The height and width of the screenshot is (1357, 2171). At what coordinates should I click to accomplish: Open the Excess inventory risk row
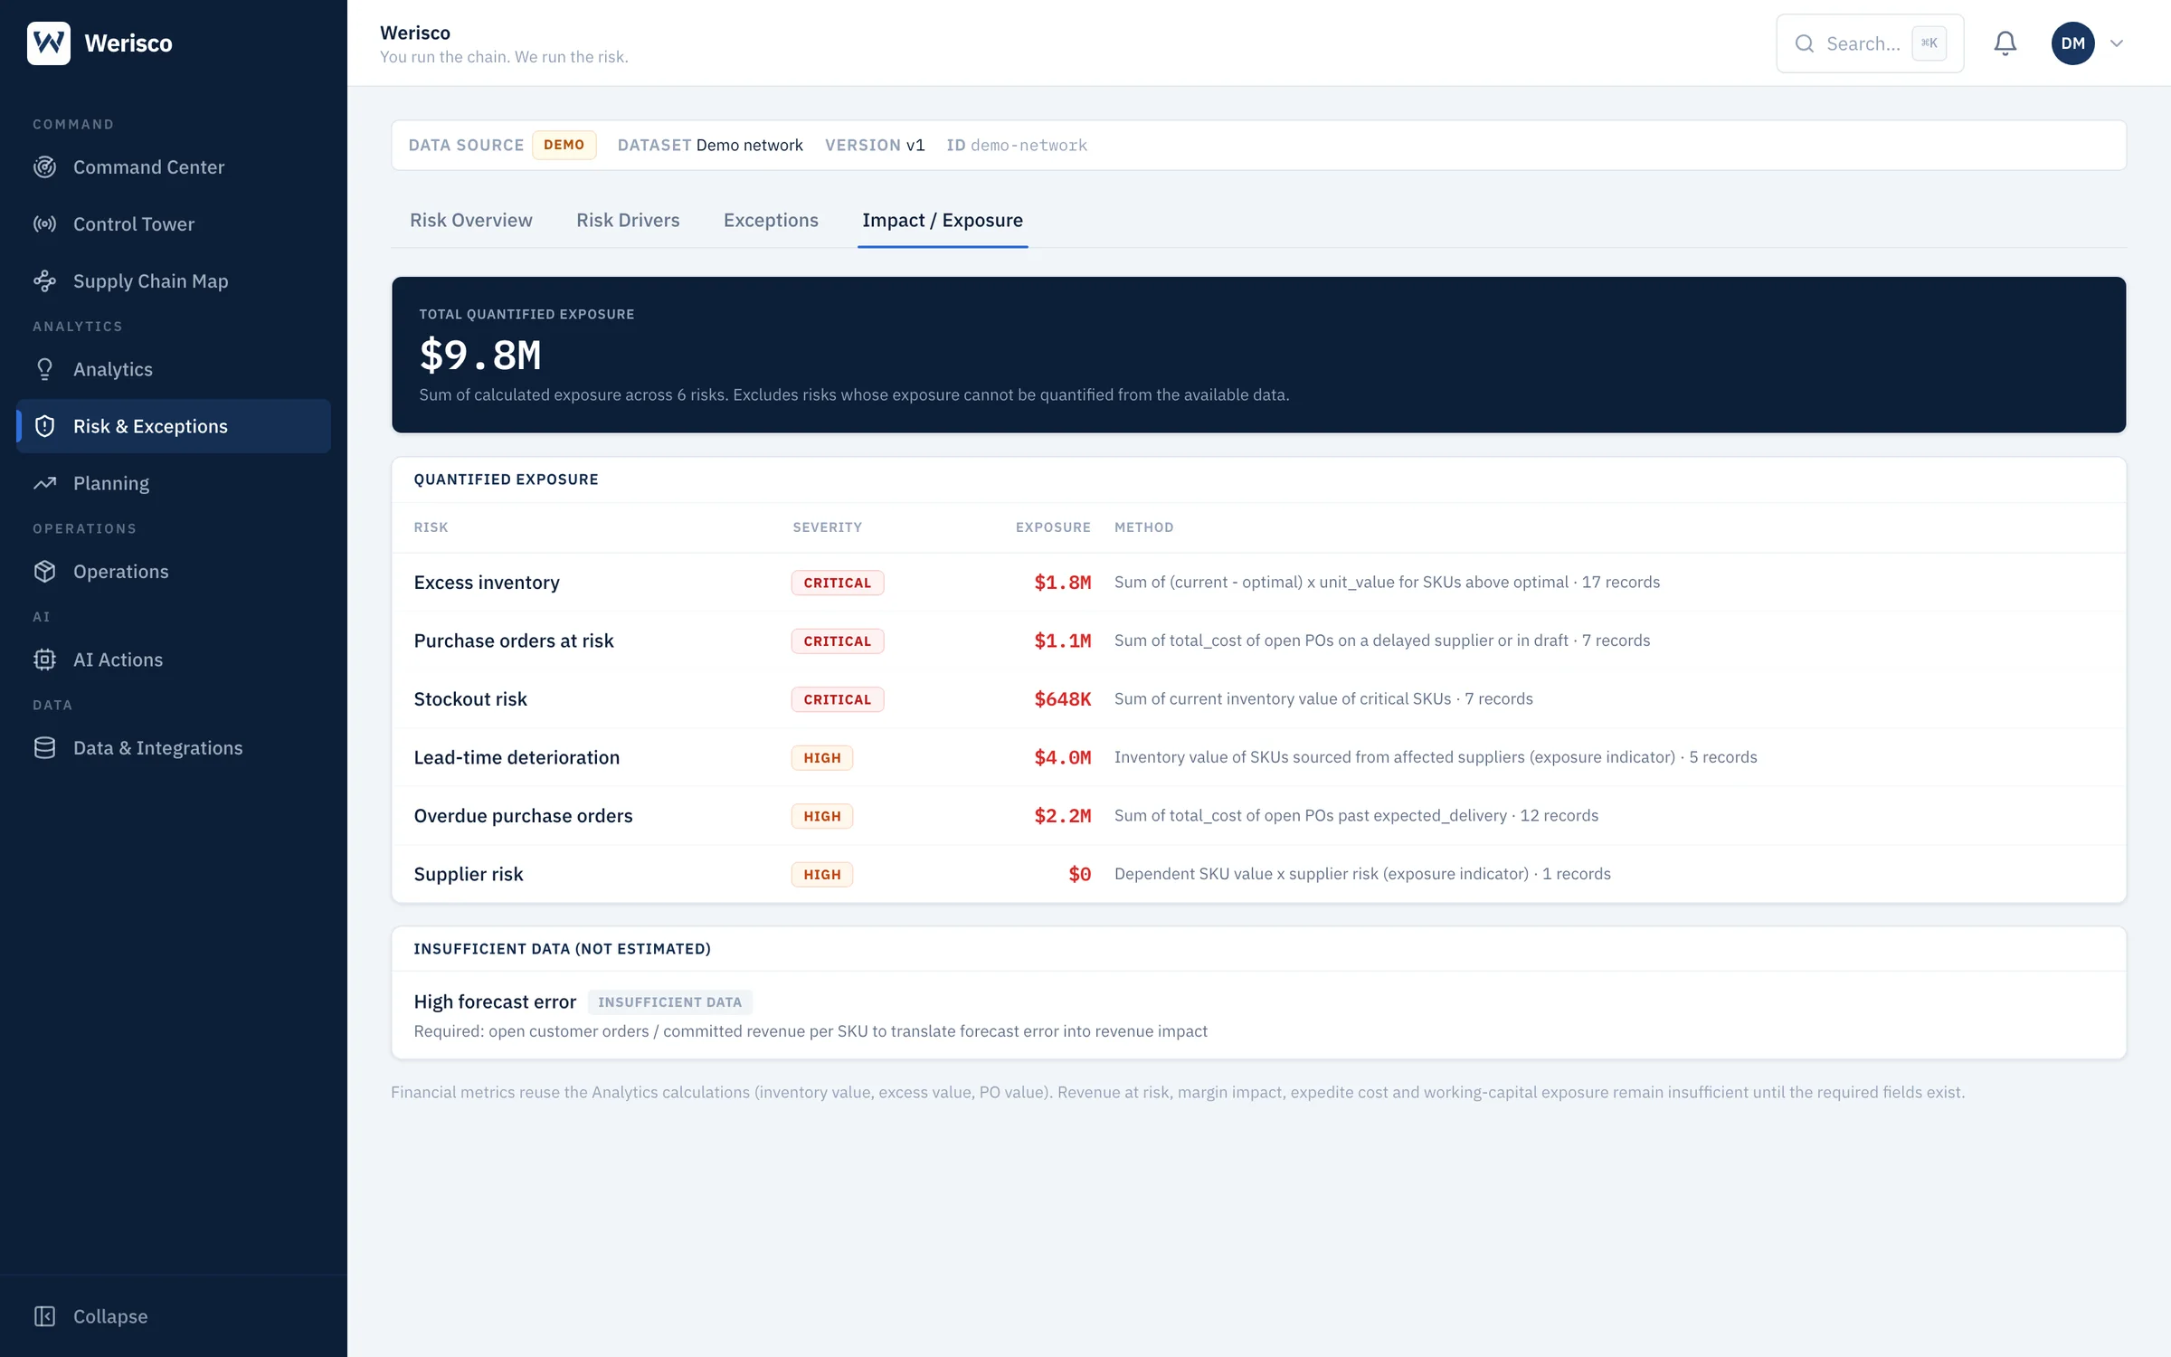tap(1258, 583)
